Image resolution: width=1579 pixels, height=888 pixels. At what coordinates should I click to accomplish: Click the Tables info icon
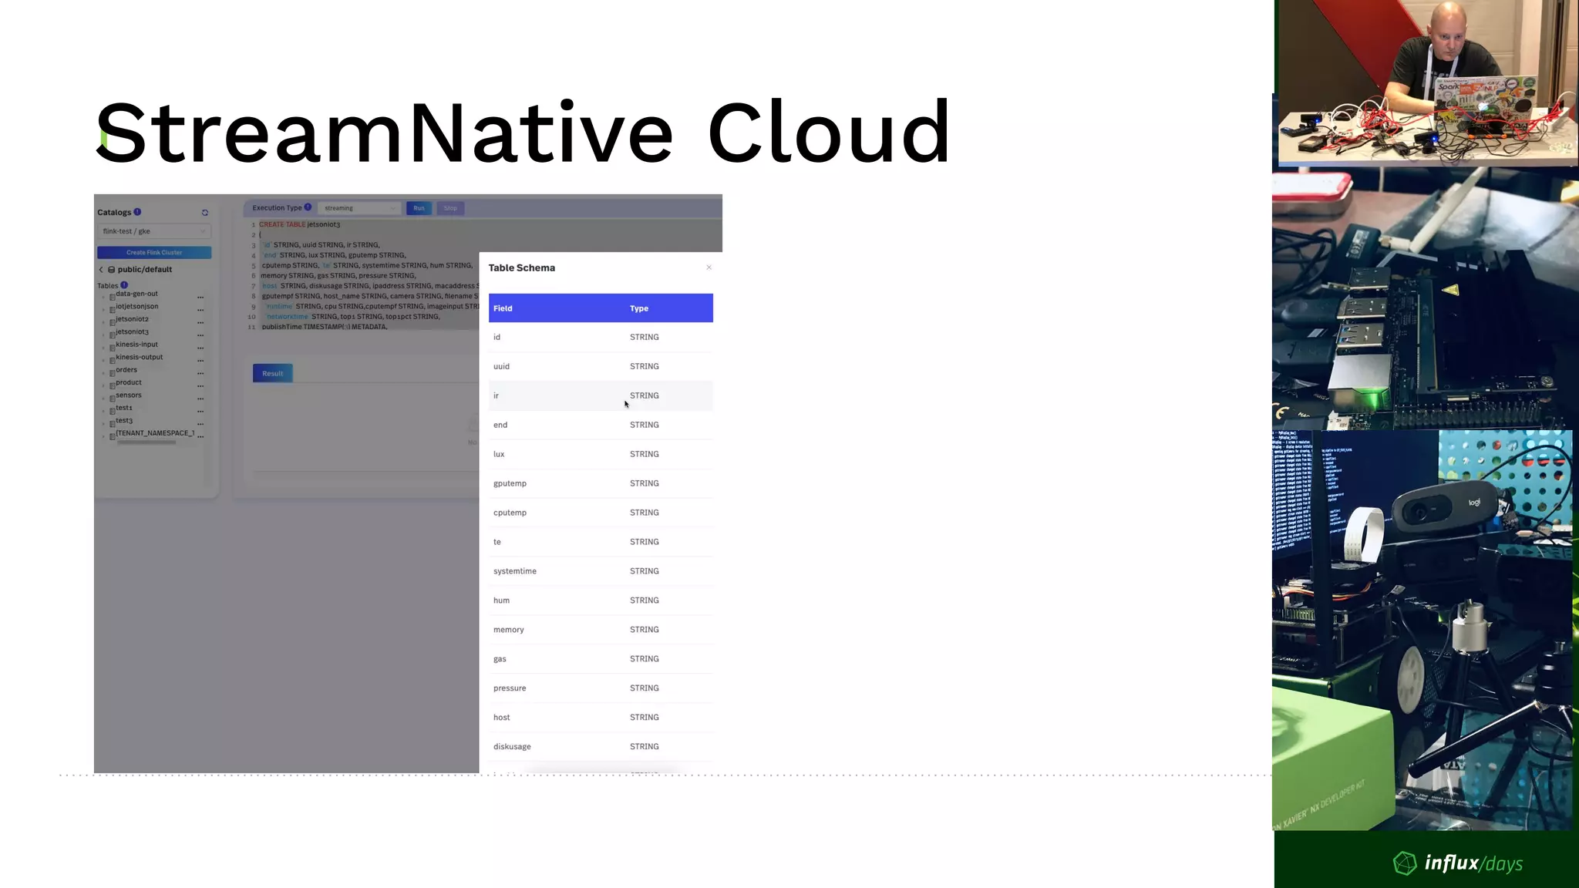124,285
